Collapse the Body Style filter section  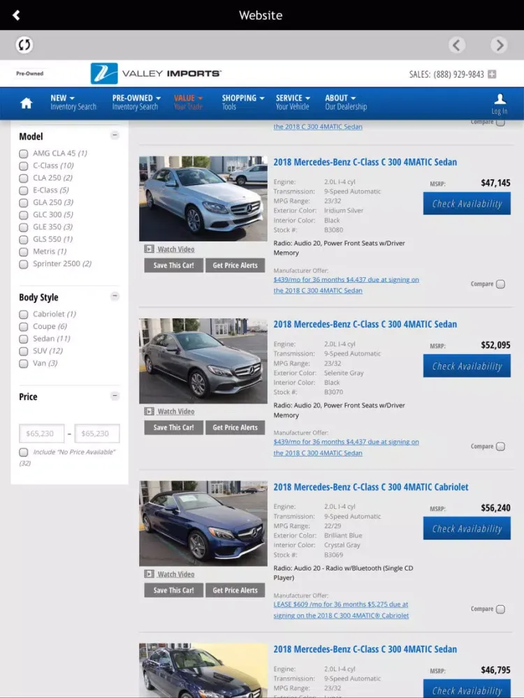(x=115, y=296)
